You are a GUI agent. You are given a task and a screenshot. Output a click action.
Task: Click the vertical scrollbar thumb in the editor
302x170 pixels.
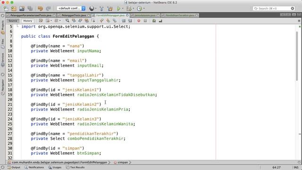click(297, 56)
